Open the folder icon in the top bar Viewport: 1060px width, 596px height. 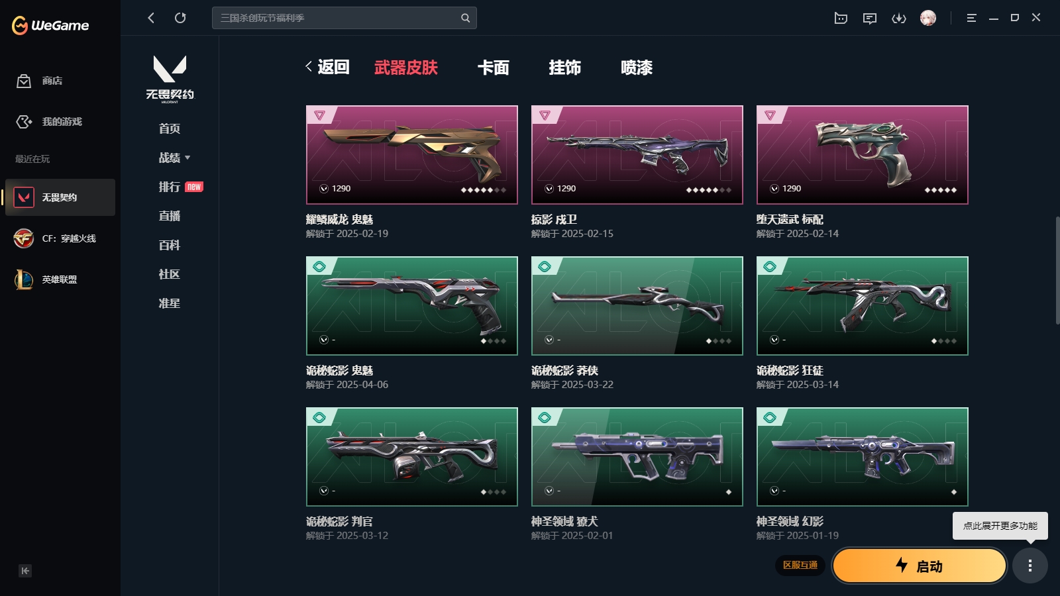tap(841, 18)
